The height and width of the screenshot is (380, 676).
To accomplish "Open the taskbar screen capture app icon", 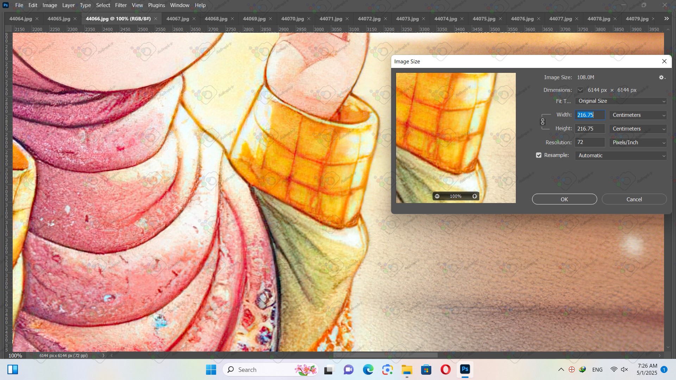I will tap(388, 369).
